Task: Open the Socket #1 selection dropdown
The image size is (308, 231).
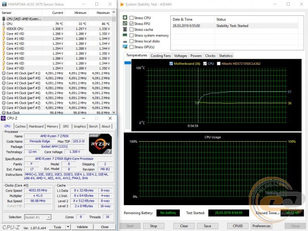Action: pos(49,217)
